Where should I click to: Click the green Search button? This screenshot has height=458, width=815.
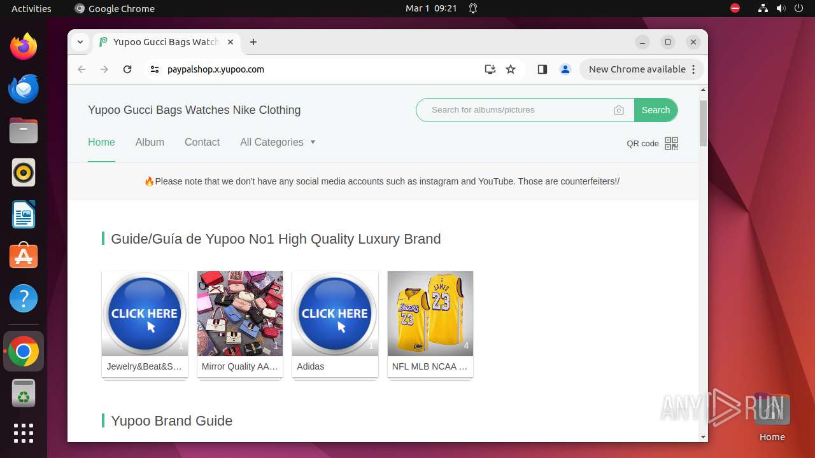pyautogui.click(x=656, y=110)
